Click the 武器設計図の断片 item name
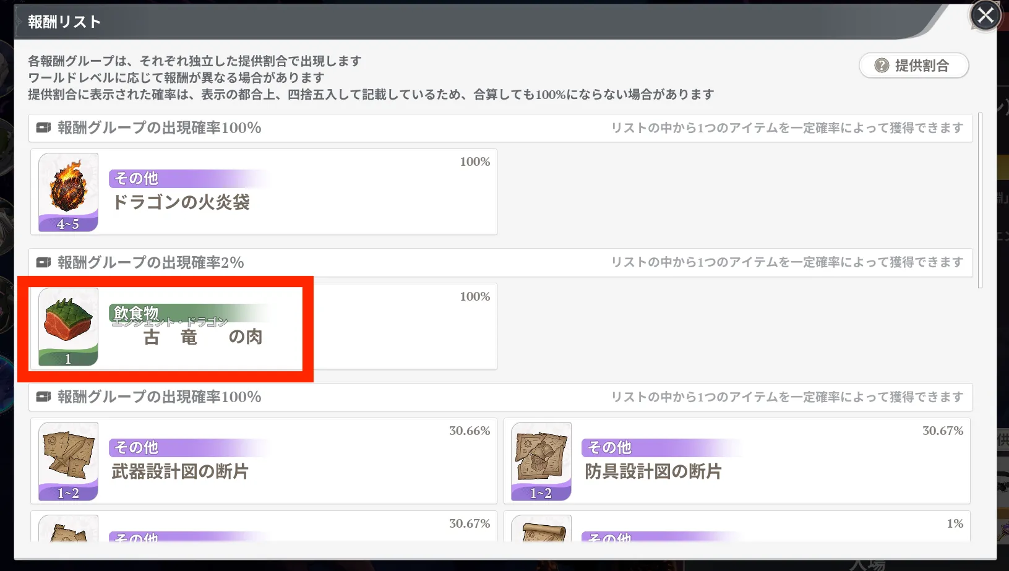 180,472
